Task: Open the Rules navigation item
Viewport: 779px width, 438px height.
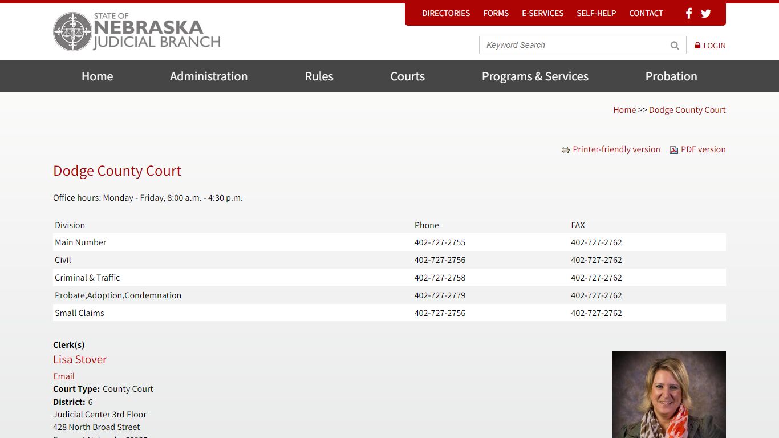Action: pos(319,76)
